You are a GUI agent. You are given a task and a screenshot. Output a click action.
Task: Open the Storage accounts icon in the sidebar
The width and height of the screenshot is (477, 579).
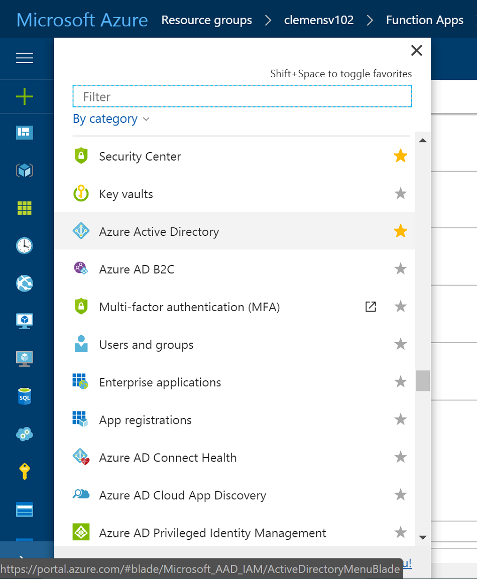click(25, 510)
